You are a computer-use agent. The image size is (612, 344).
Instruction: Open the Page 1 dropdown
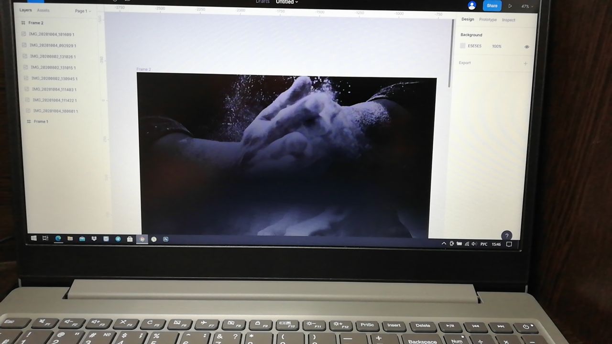[x=83, y=11]
